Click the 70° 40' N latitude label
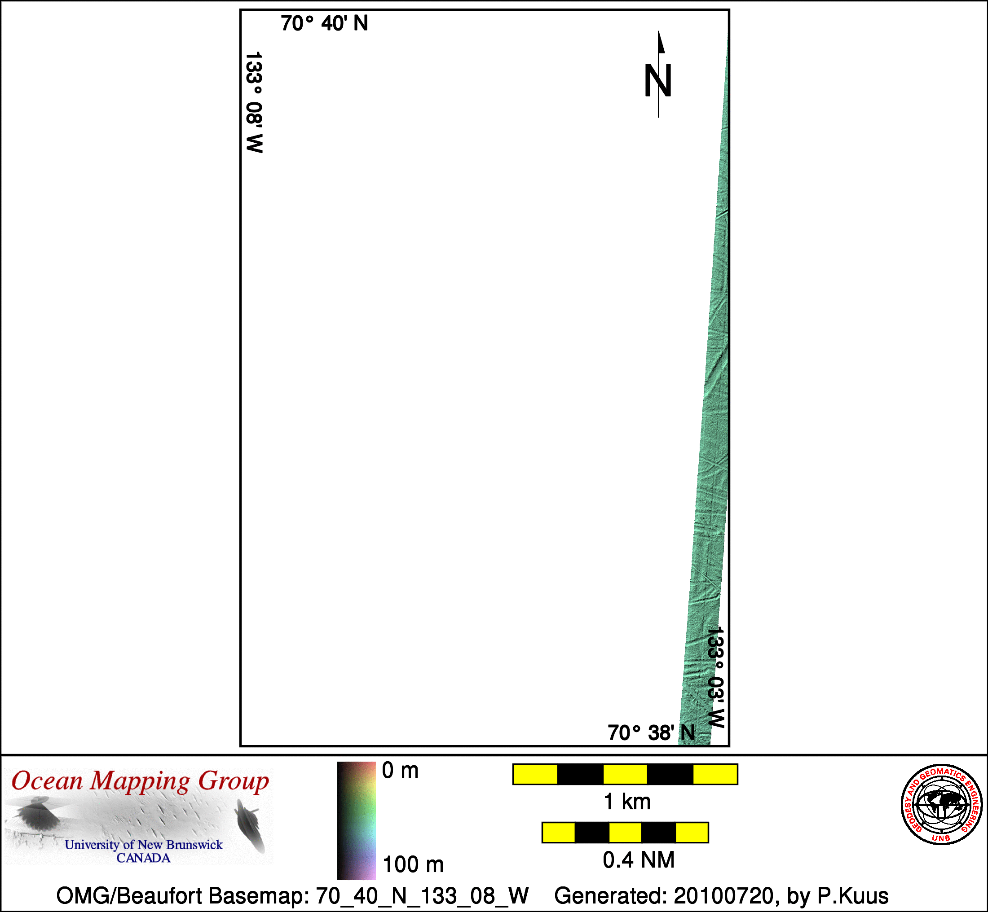This screenshot has height=912, width=988. click(324, 23)
